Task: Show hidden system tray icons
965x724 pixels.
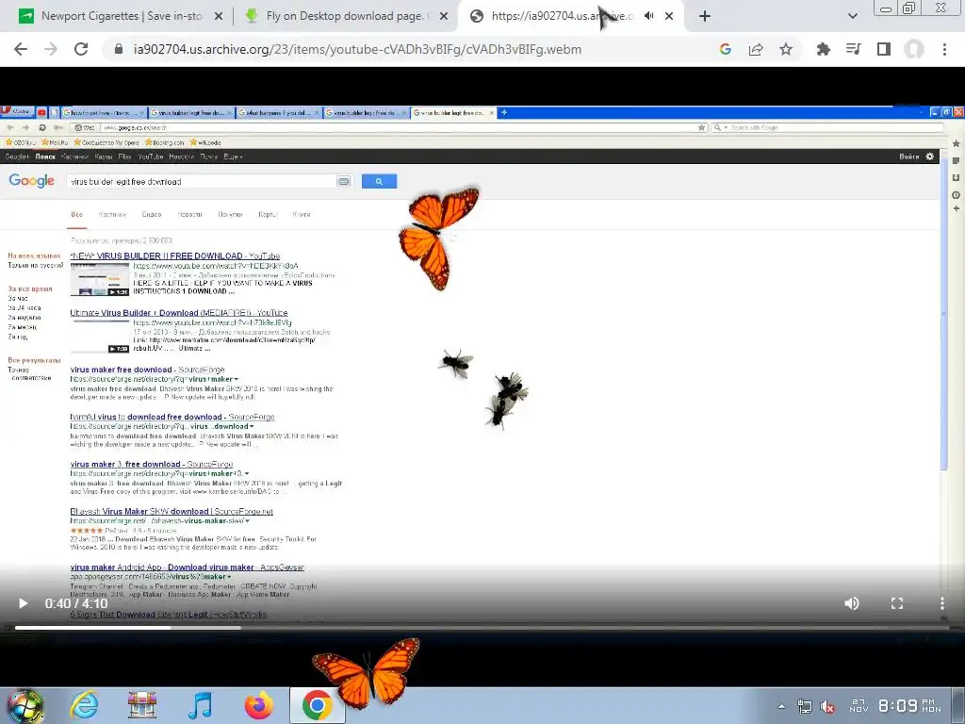Action: 781,707
